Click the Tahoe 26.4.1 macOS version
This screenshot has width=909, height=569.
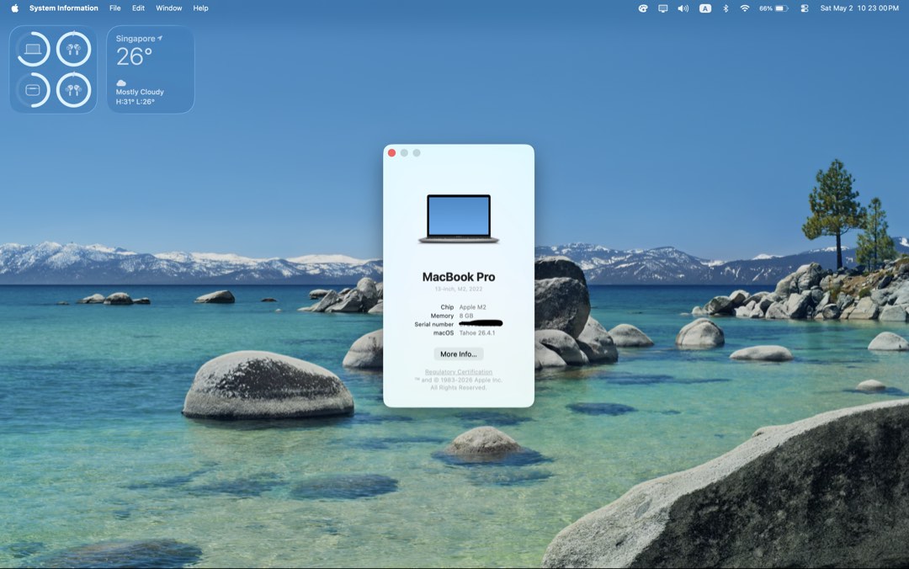pos(477,333)
